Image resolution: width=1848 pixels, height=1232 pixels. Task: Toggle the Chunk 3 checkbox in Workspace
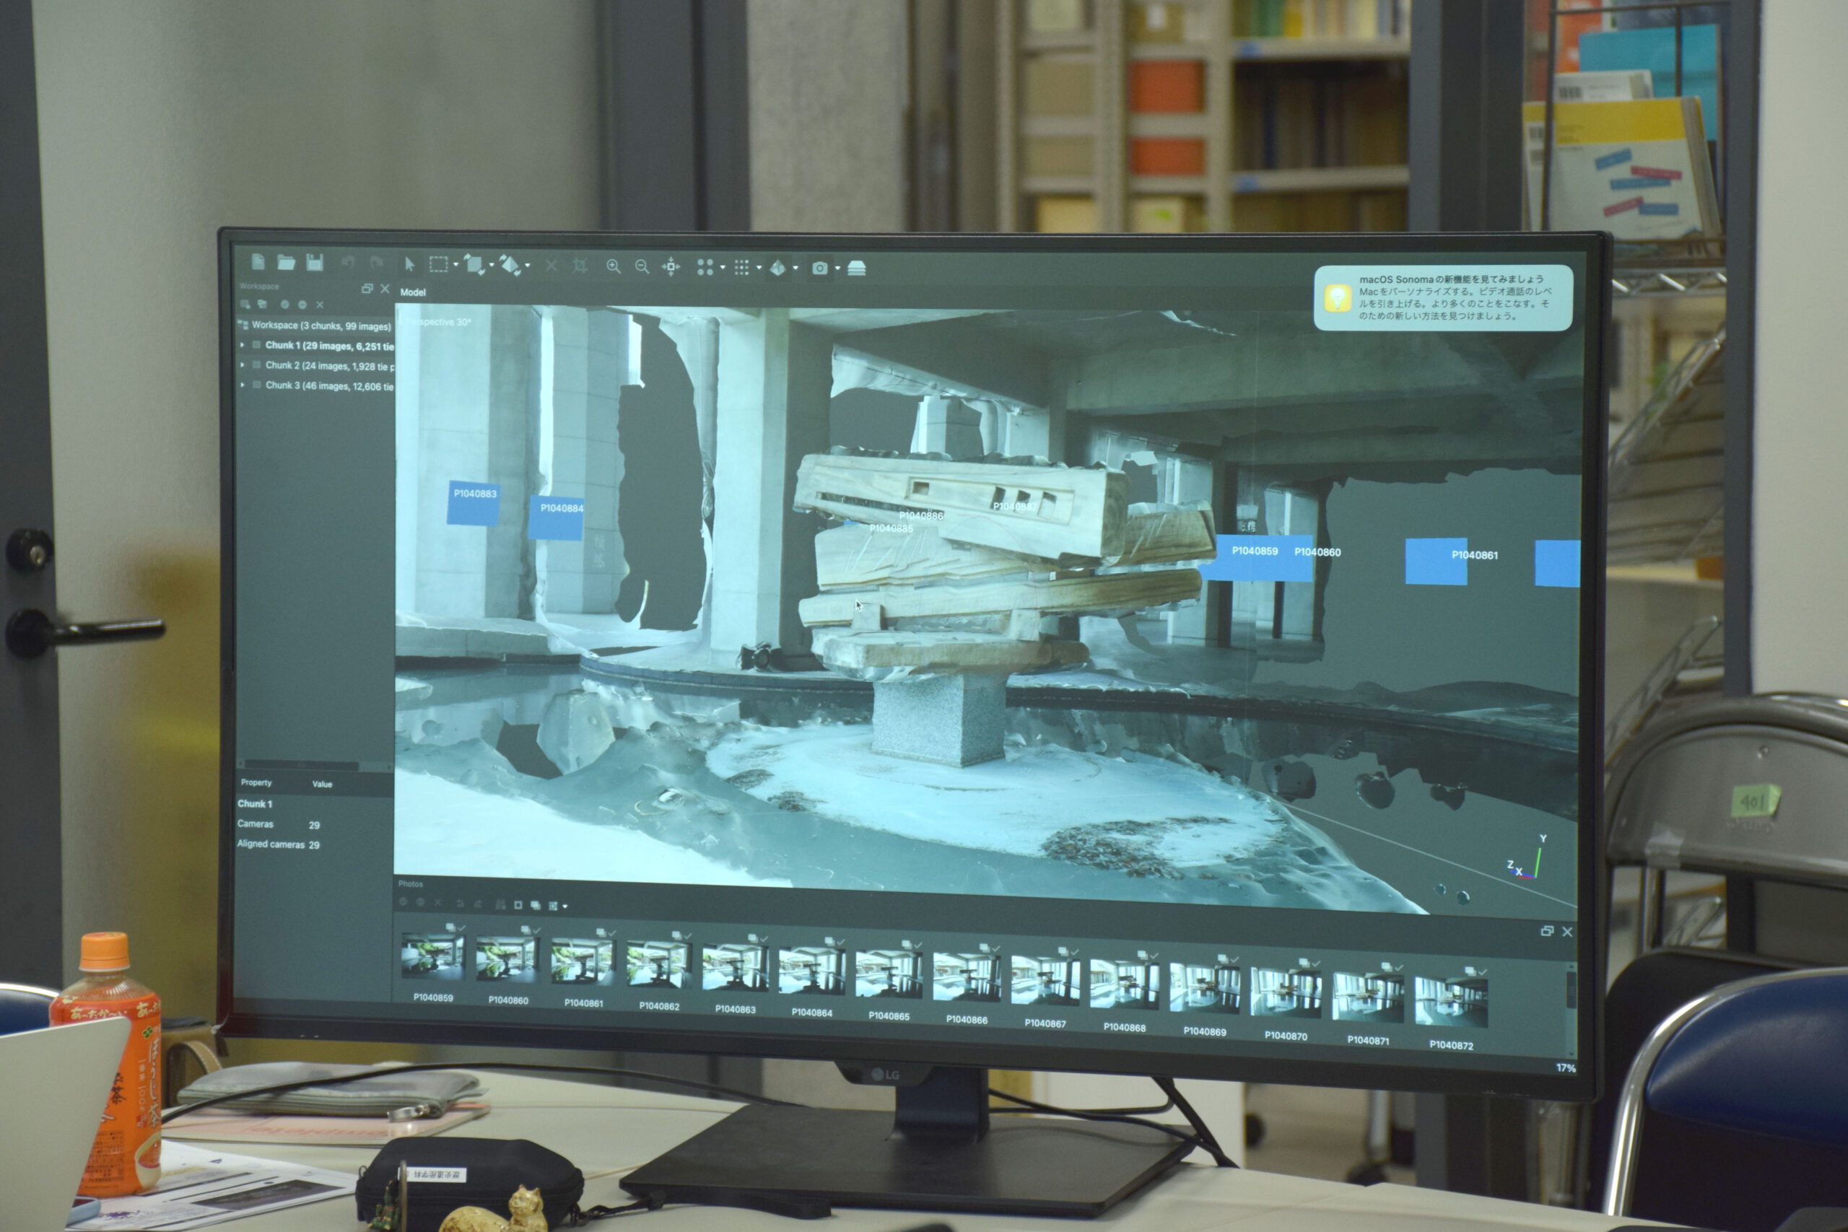point(256,384)
